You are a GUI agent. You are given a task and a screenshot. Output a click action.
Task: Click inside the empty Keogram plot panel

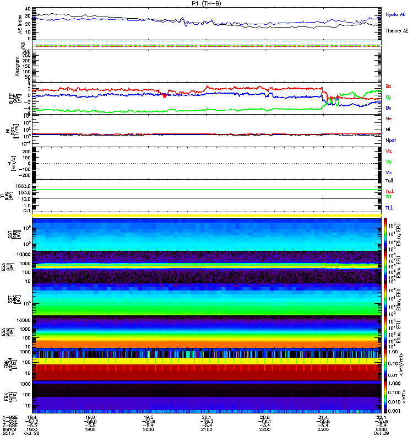206,66
